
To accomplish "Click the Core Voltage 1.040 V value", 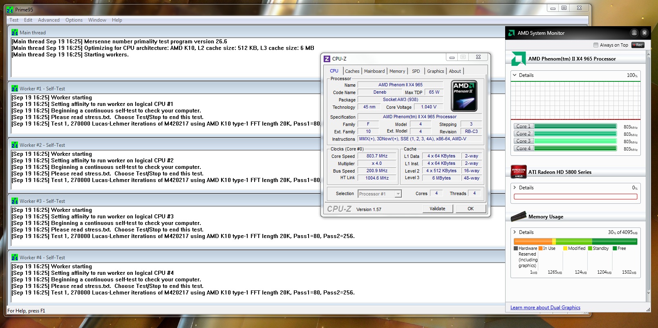I will point(429,107).
